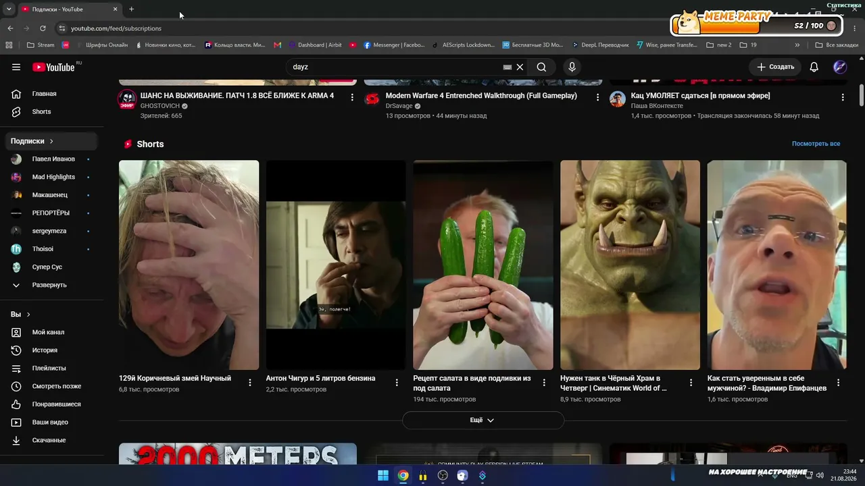Open the DeepL Переводчик bookmark
This screenshot has width=865, height=486.
600,45
